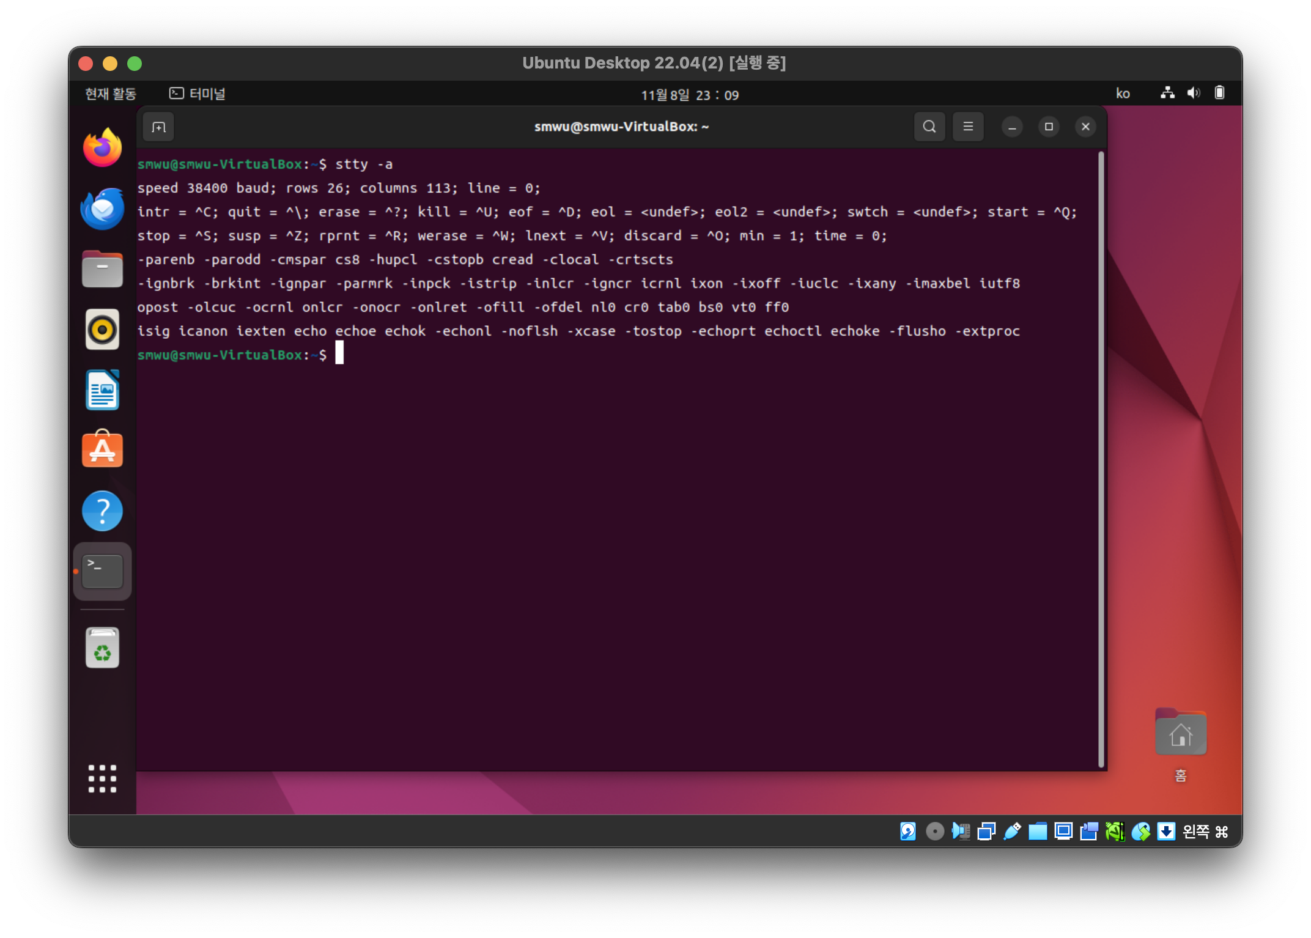Viewport: 1311px width, 938px height.
Task: Maximize the Ubuntu terminal window
Action: (1049, 127)
